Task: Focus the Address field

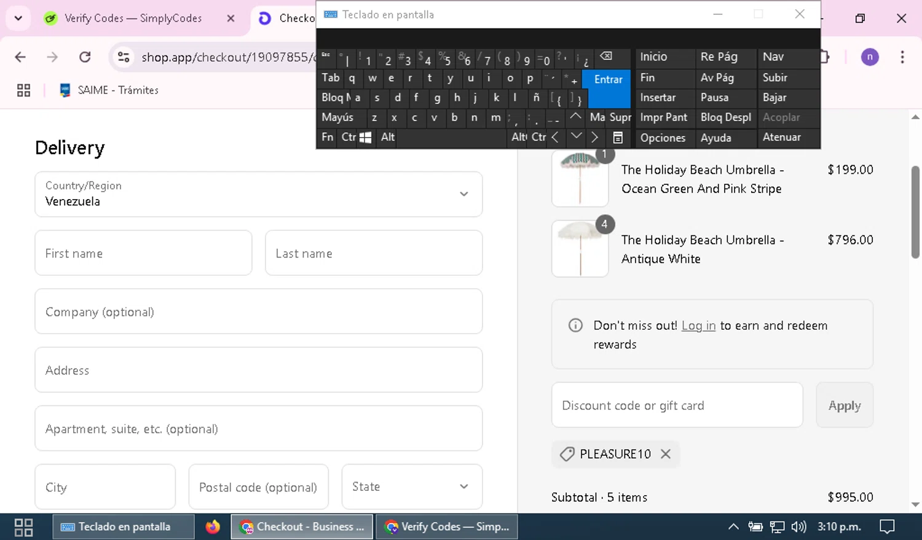Action: (259, 370)
